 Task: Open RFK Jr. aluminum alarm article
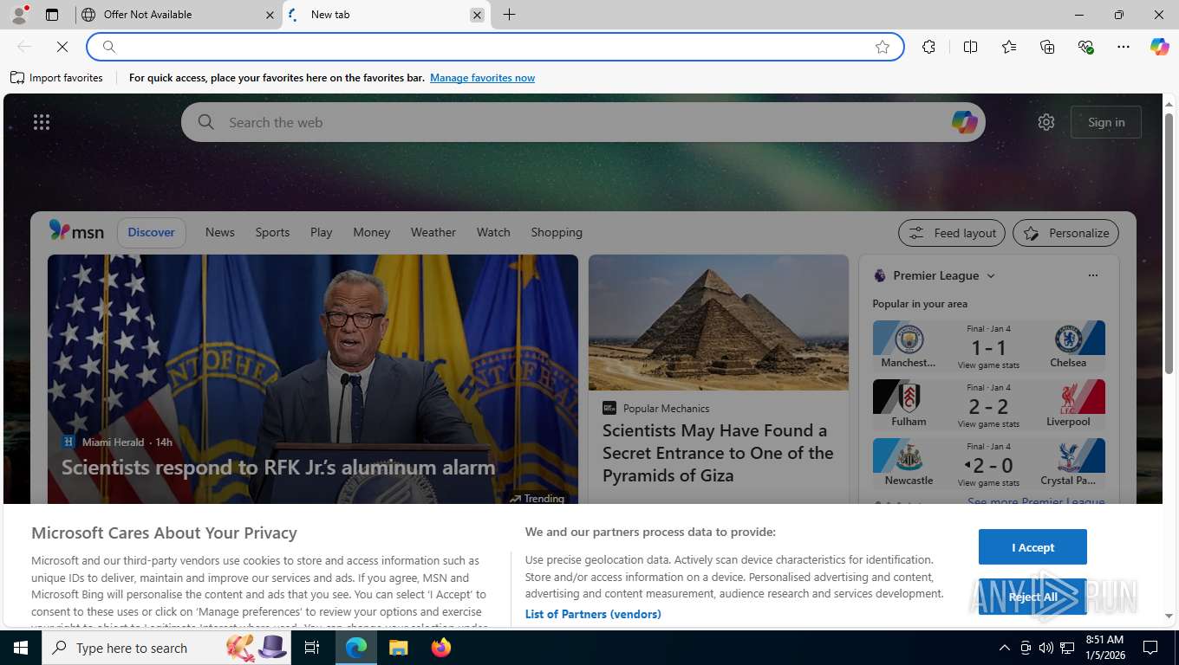coord(278,468)
